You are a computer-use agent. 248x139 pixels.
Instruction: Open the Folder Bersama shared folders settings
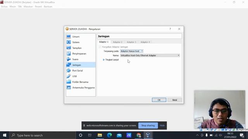coord(81,82)
